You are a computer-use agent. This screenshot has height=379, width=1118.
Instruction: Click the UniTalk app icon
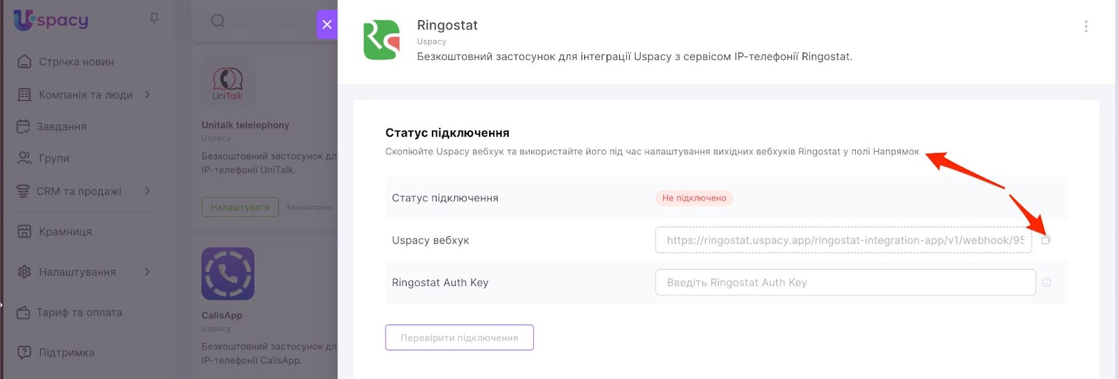tap(228, 84)
